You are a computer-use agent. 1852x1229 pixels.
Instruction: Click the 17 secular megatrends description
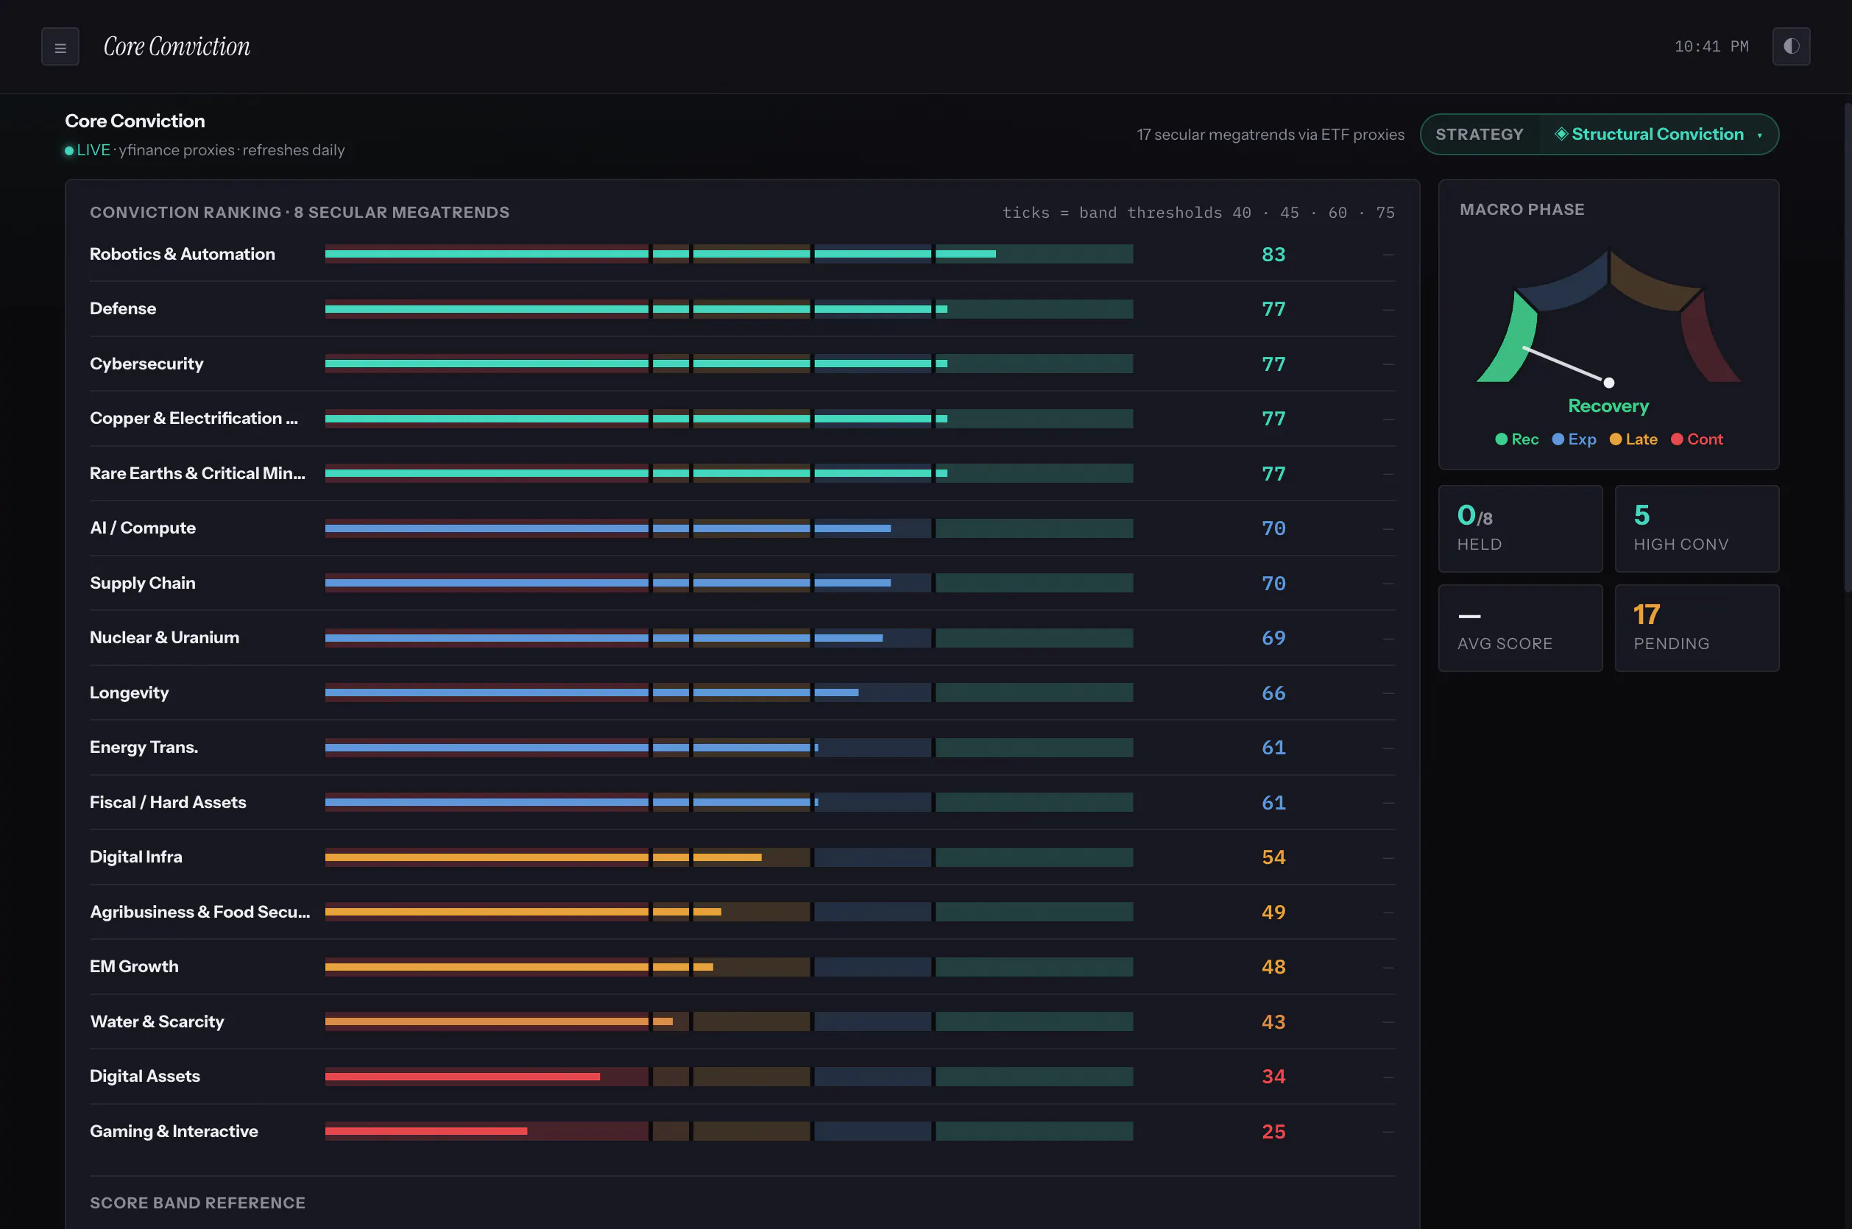[1270, 135]
